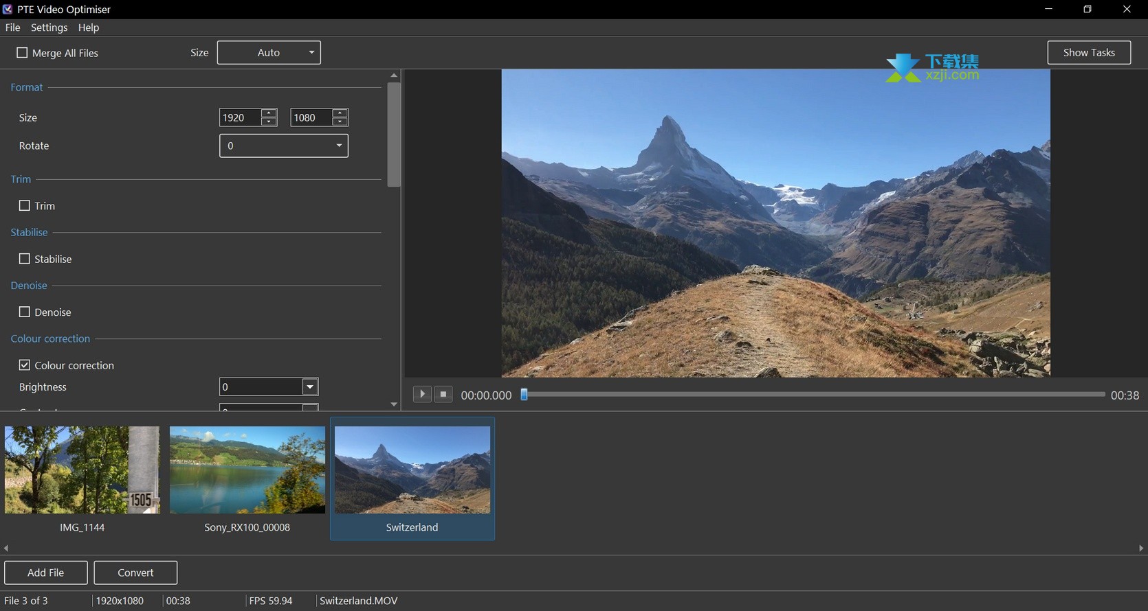Click the PTE Video Optimiser app icon
The width and height of the screenshot is (1148, 611).
pos(8,9)
